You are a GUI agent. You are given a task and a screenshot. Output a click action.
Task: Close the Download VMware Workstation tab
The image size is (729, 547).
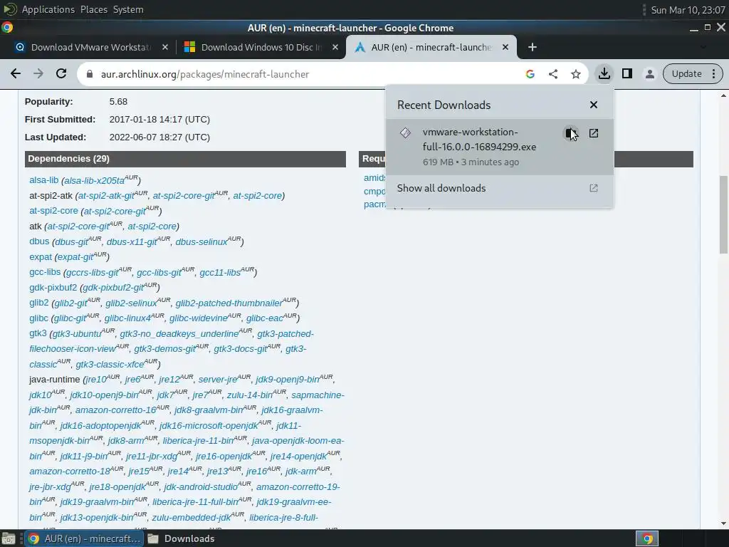pos(164,47)
